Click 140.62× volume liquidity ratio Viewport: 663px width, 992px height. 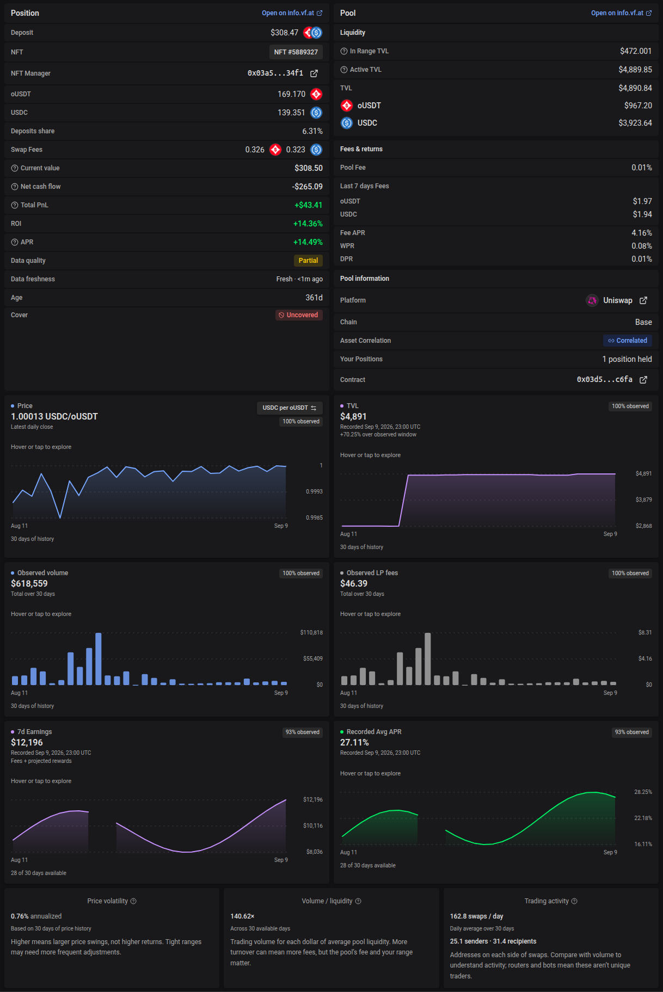242,916
